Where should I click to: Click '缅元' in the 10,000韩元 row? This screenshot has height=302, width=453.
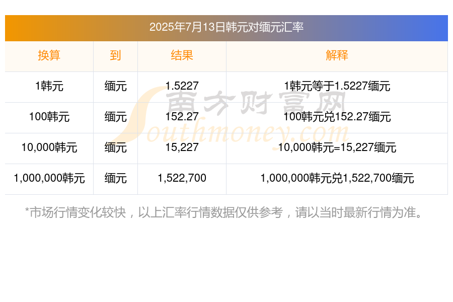point(115,147)
